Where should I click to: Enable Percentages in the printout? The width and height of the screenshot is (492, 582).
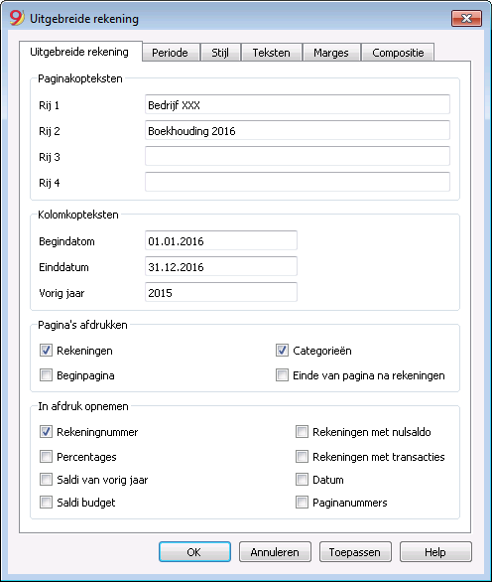coord(46,457)
